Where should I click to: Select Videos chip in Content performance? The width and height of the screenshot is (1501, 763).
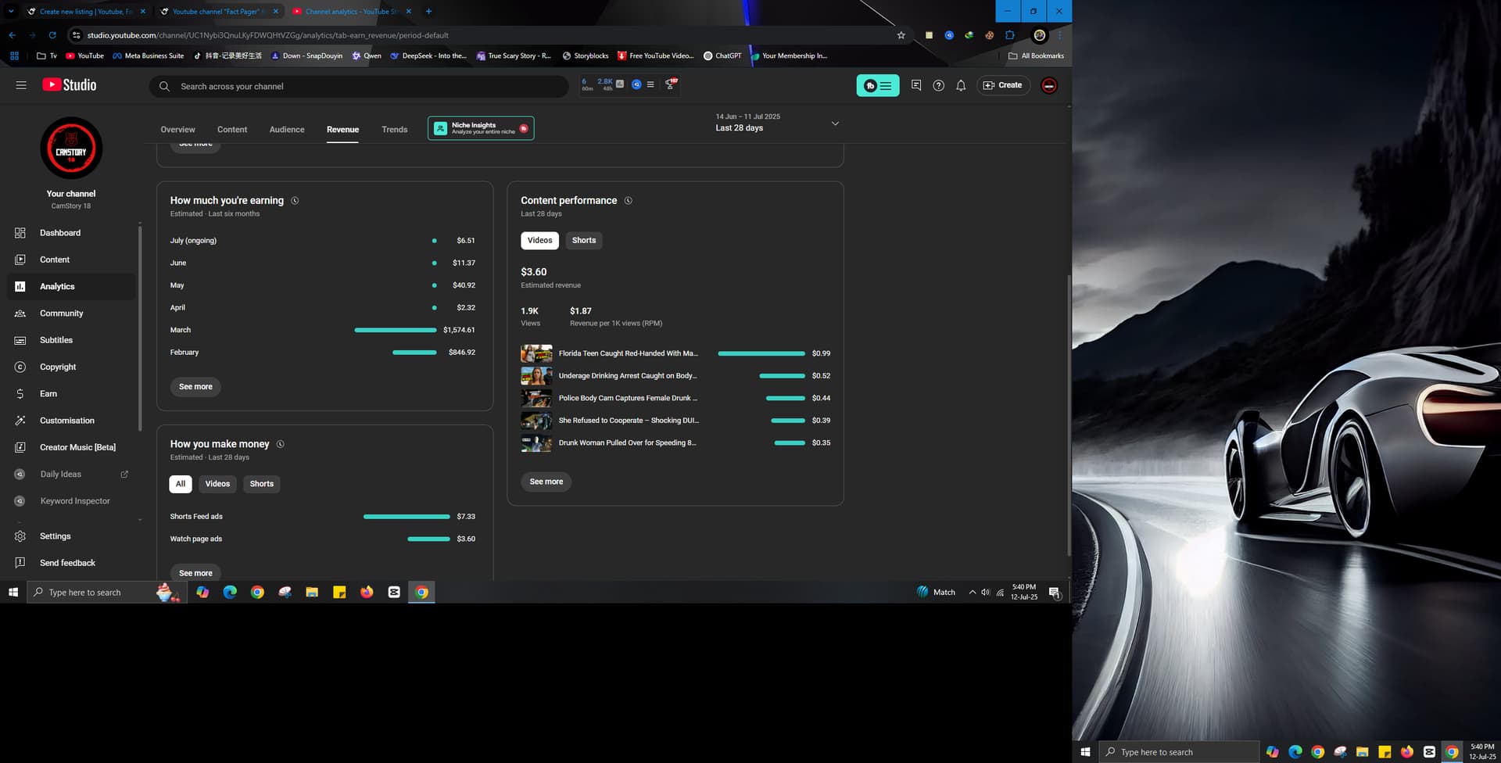click(x=539, y=241)
